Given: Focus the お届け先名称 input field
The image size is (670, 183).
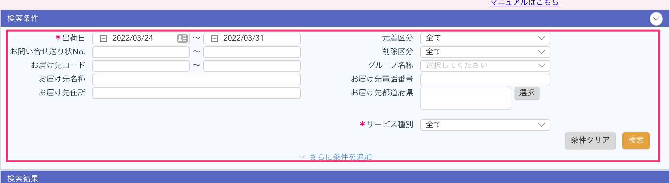Looking at the screenshot, I should tap(196, 79).
